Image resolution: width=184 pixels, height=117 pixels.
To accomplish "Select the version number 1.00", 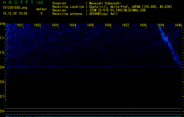I will [40, 2].
